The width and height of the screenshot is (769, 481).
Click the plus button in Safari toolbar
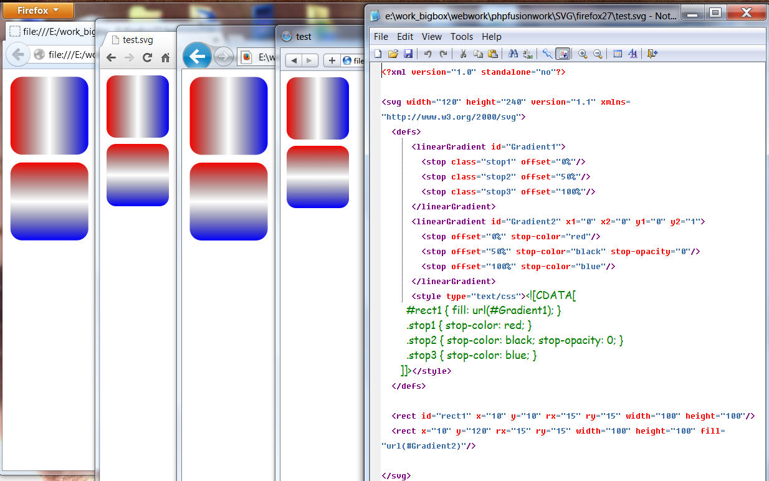(332, 60)
